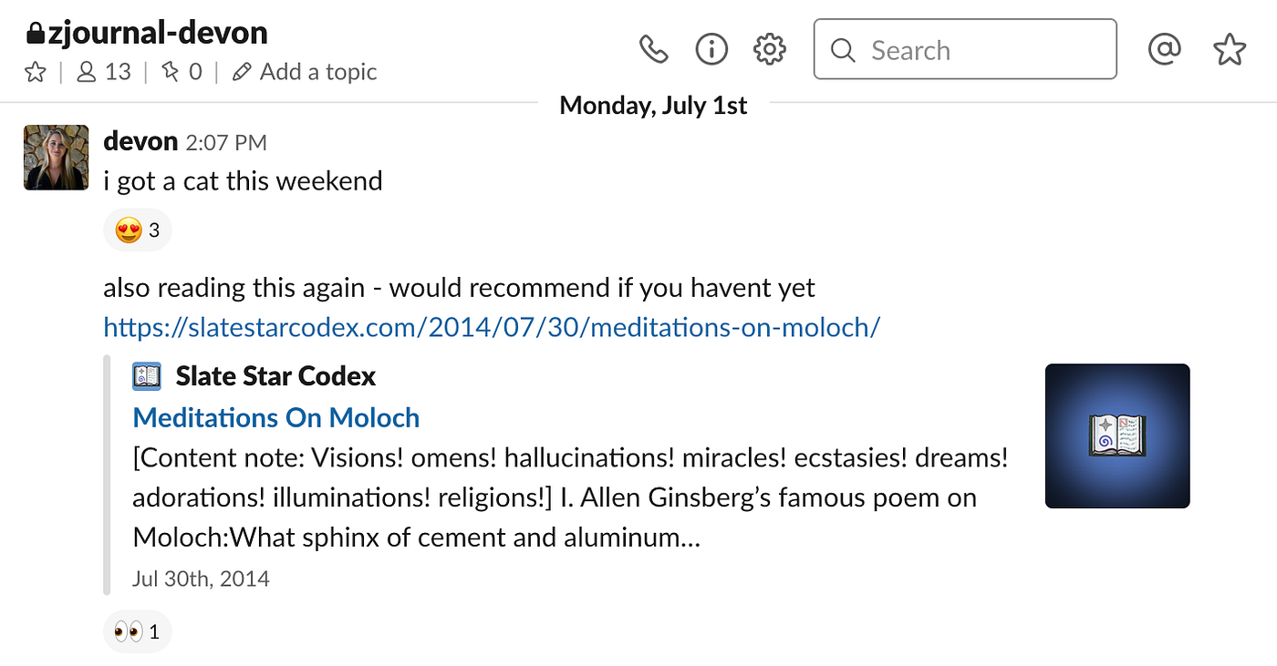Open devon's profile from their name

tap(140, 141)
